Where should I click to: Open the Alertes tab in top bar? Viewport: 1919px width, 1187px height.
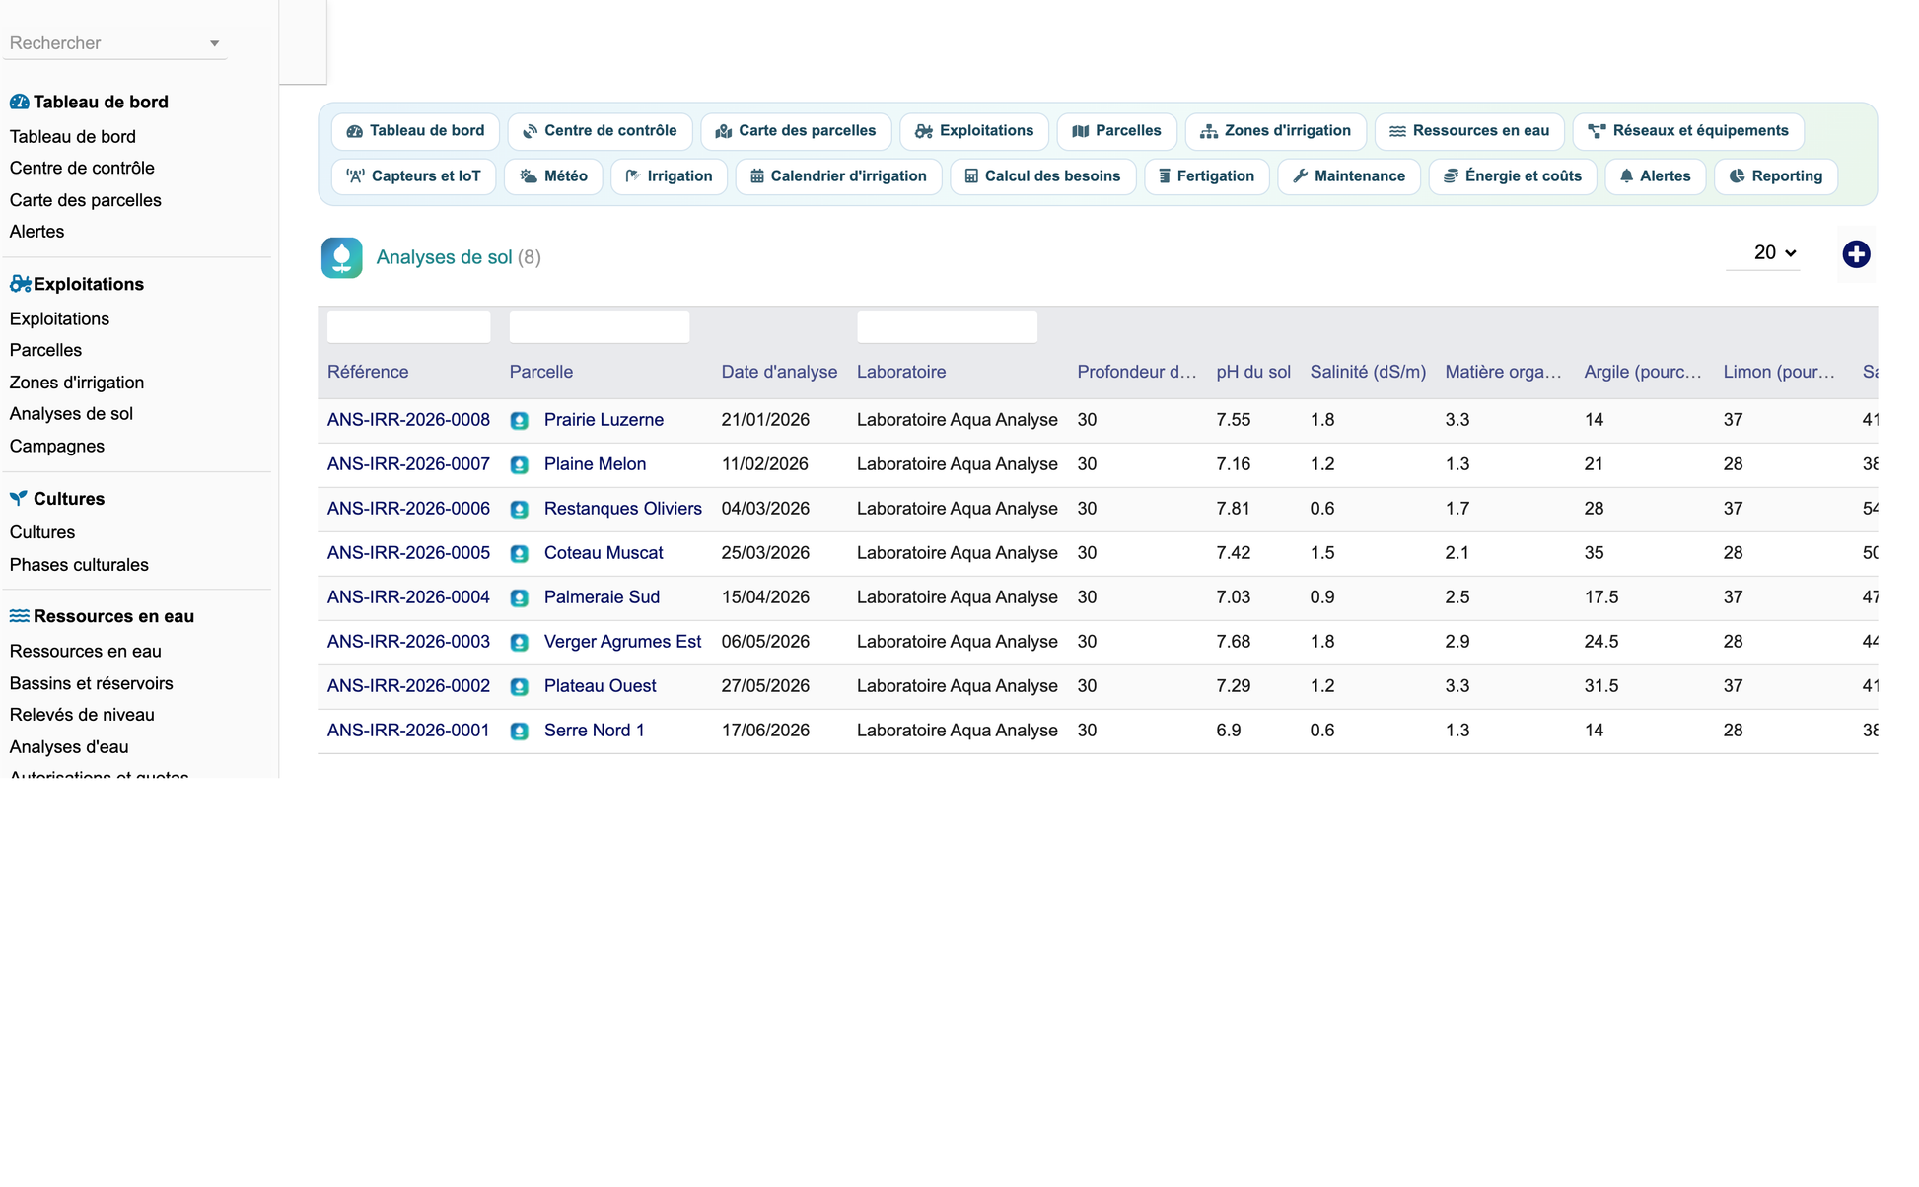coord(1656,176)
